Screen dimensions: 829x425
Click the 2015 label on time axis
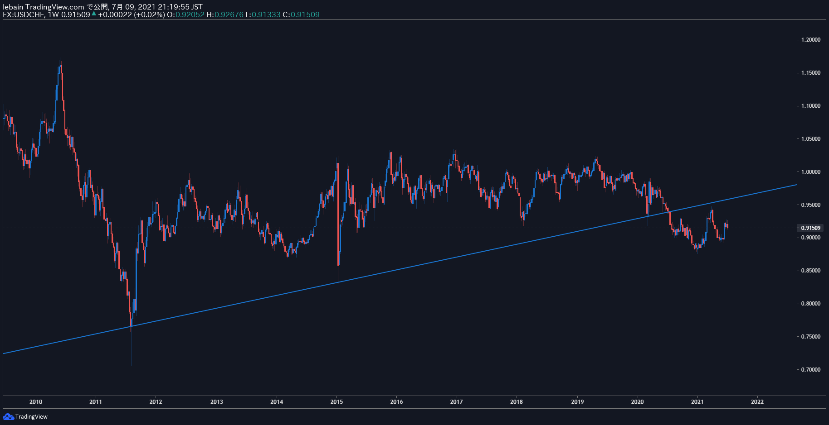[336, 402]
